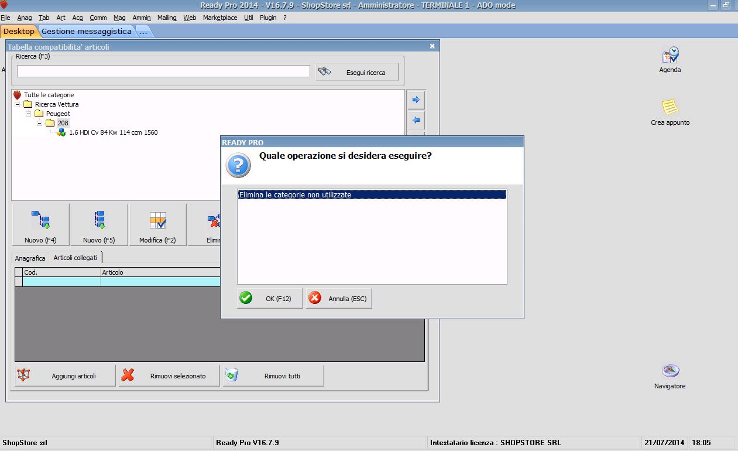Open the Mailing menu

[167, 18]
